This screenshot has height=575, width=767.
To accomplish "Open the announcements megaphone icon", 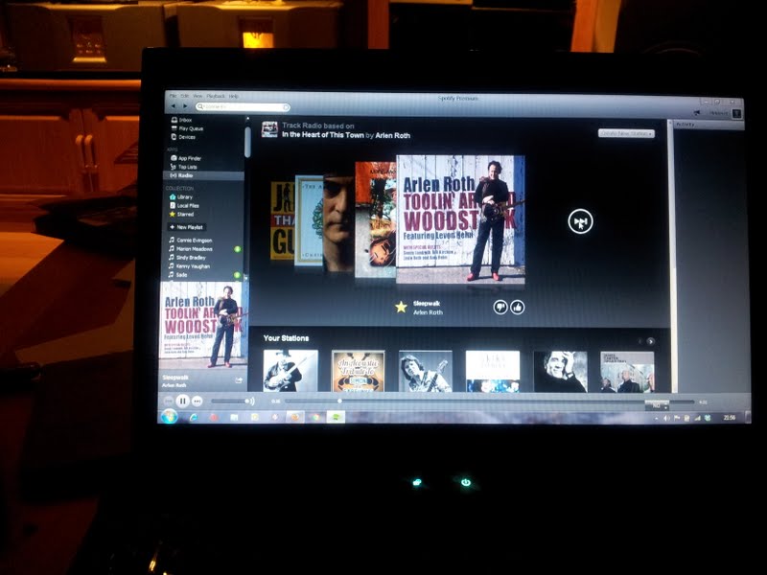I will click(697, 113).
